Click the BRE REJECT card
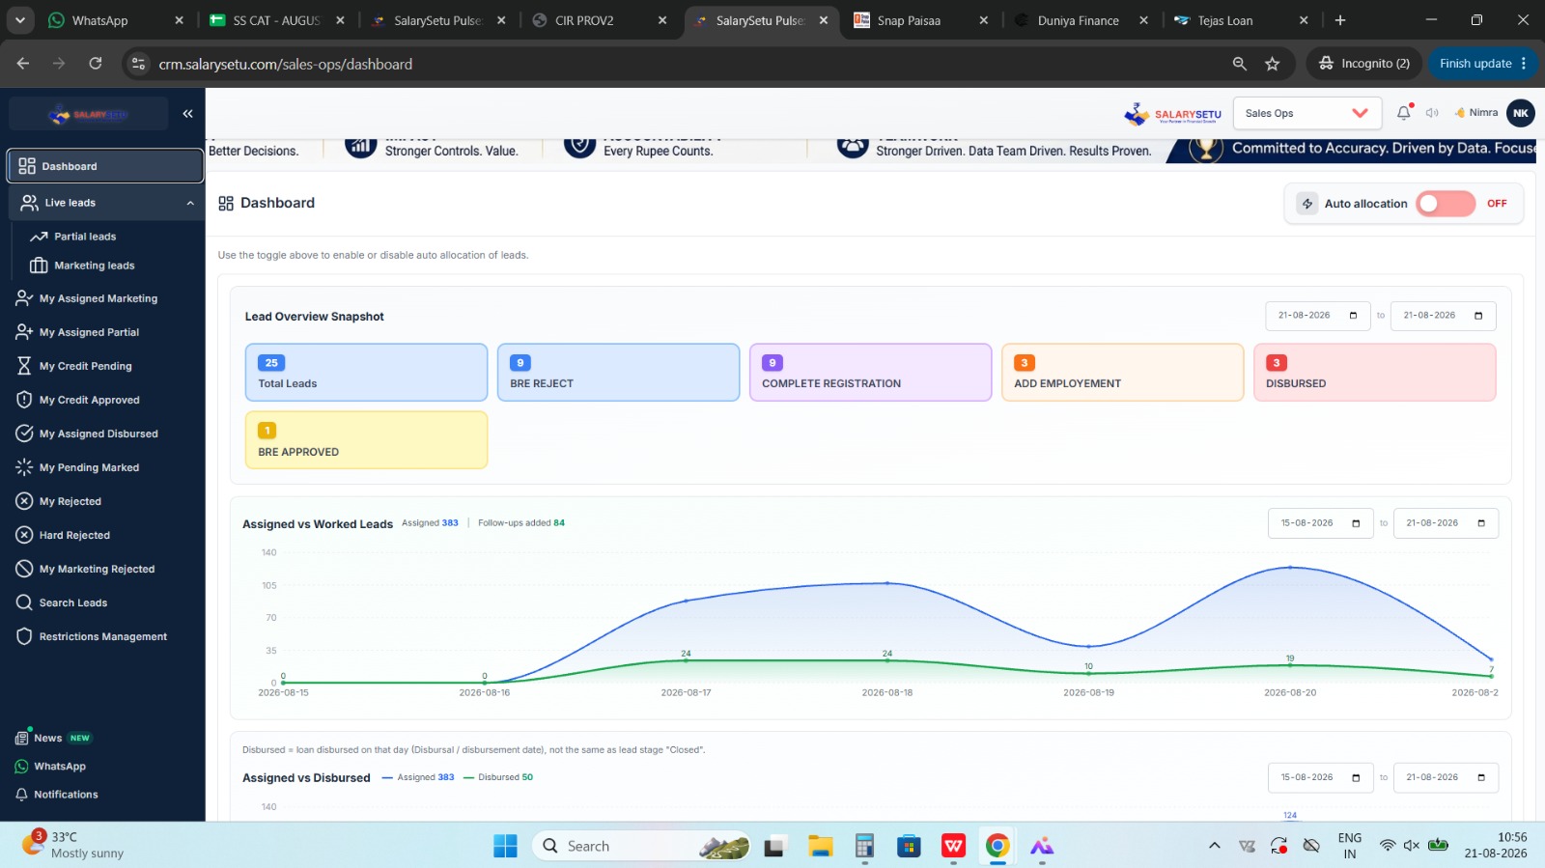Viewport: 1545px width, 868px height. coord(618,373)
